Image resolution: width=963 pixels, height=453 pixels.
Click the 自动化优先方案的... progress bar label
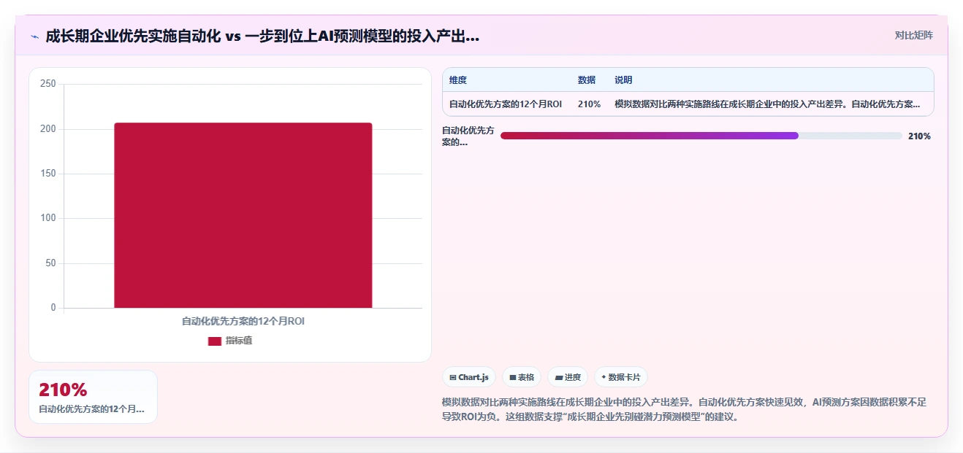point(468,136)
